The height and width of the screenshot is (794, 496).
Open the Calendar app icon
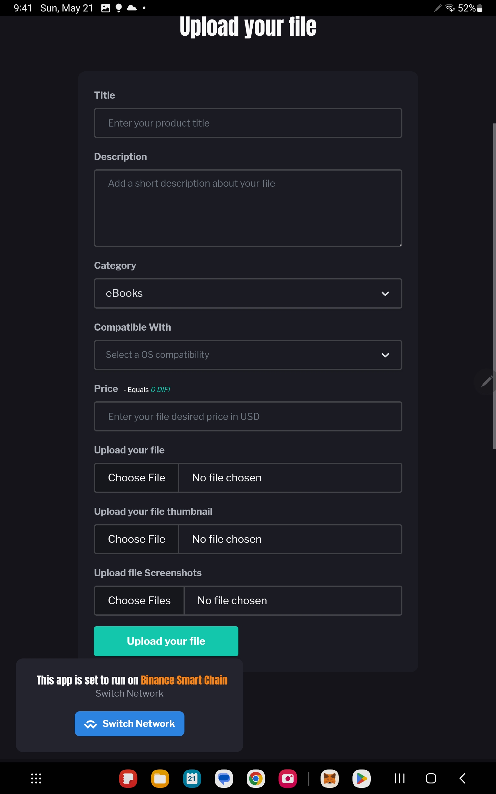click(x=192, y=778)
